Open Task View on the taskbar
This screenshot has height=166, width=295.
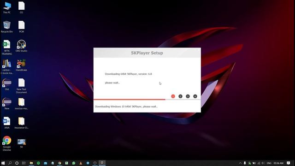[x=24, y=163]
